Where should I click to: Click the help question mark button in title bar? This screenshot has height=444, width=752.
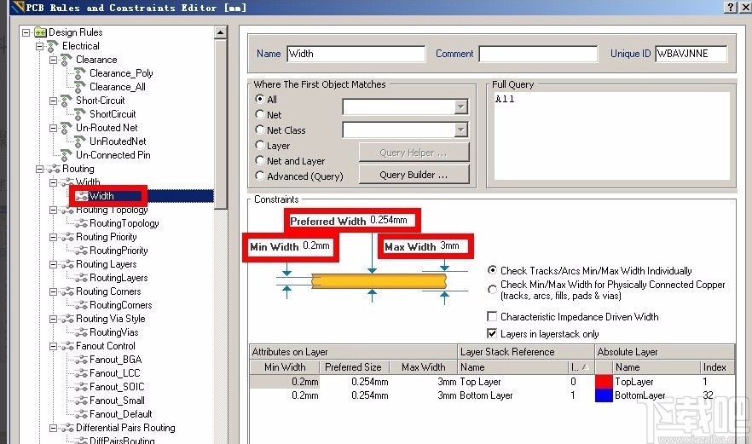click(730, 7)
